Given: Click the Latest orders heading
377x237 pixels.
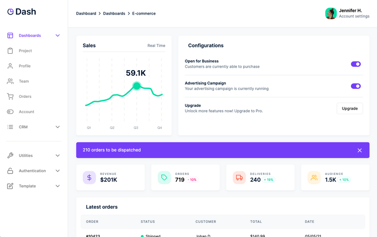Looking at the screenshot, I should [x=102, y=207].
